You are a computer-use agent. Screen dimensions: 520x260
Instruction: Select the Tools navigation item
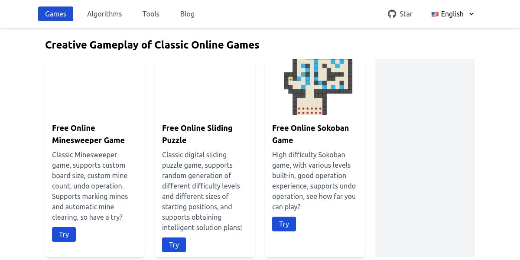point(151,14)
